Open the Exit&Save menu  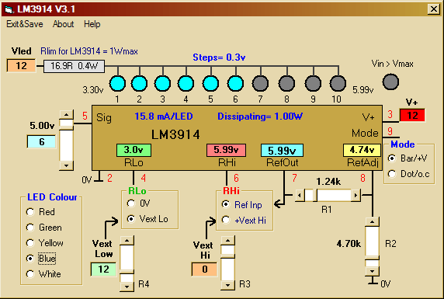(x=25, y=24)
